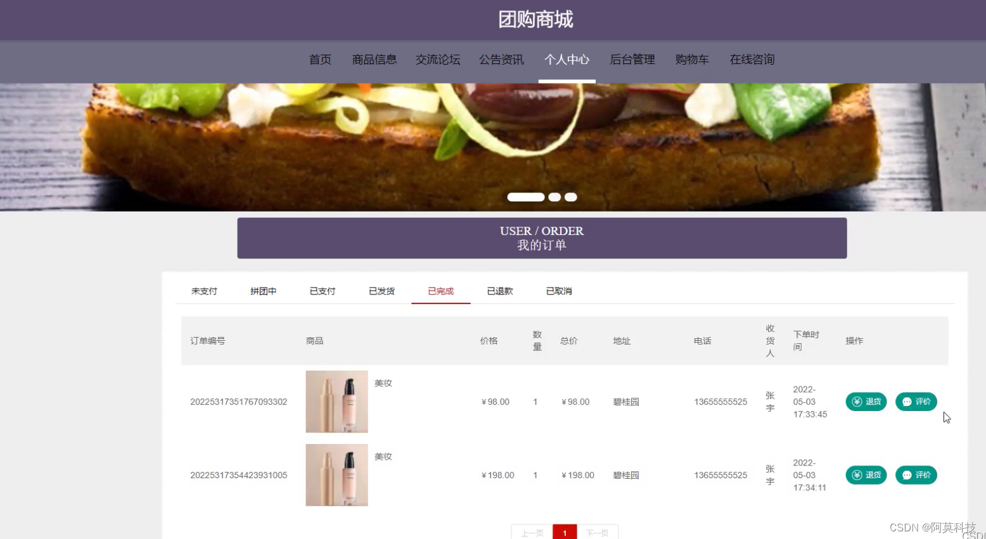Click 评价 for the ¥198.00 order
Image resolution: width=986 pixels, height=539 pixels.
[916, 475]
